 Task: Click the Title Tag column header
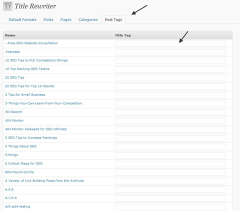[122, 35]
